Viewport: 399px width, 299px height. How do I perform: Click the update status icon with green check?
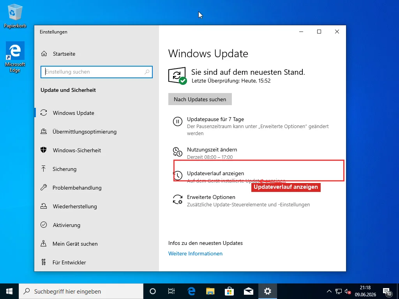pos(178,76)
